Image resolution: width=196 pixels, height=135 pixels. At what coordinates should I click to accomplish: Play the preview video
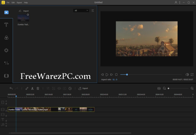click(x=107, y=75)
